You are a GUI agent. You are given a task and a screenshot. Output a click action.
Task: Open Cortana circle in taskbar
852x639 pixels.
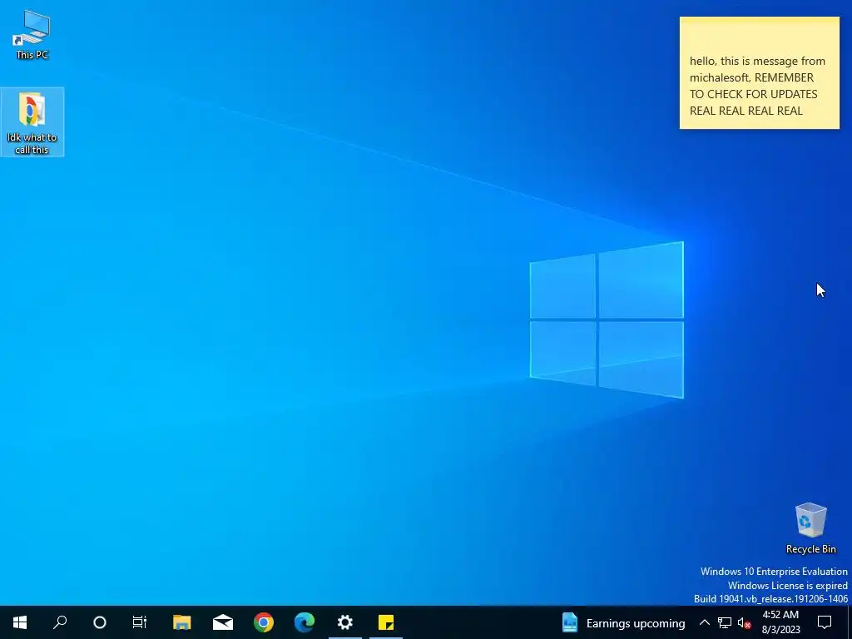[x=100, y=622]
